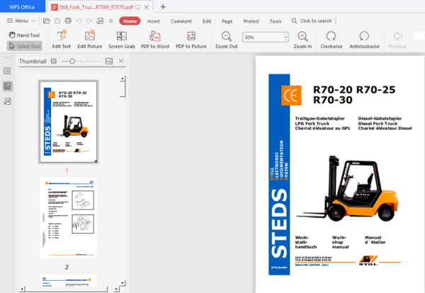This screenshot has height=293, width=425.
Task: Click the Redo arrow icon
Action: coord(89,21)
